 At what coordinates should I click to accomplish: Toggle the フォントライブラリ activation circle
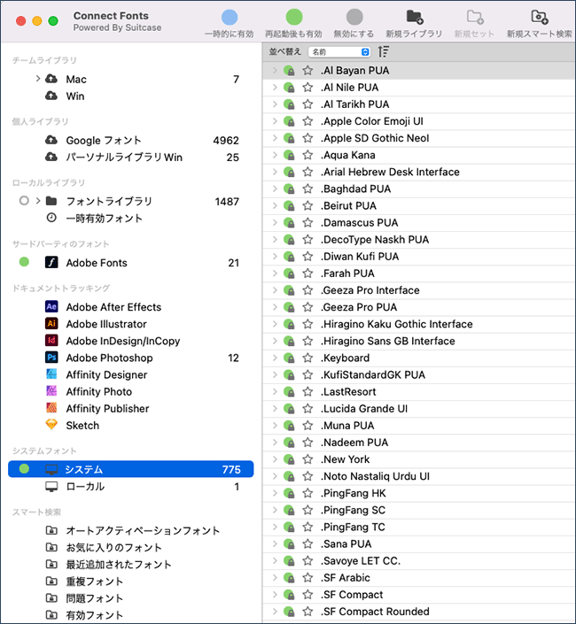tap(24, 201)
